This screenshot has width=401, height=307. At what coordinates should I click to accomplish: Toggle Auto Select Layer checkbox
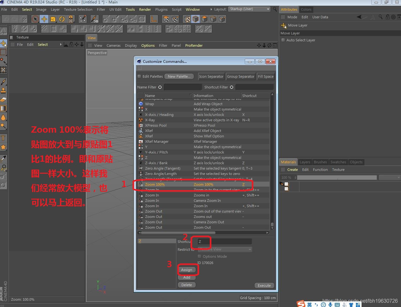point(283,40)
